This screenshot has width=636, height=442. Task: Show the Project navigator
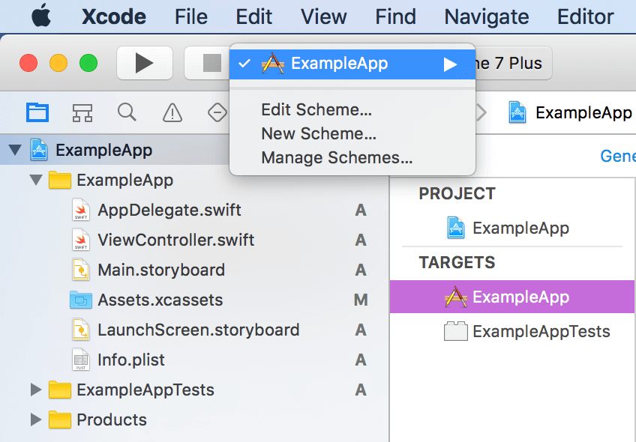(37, 112)
